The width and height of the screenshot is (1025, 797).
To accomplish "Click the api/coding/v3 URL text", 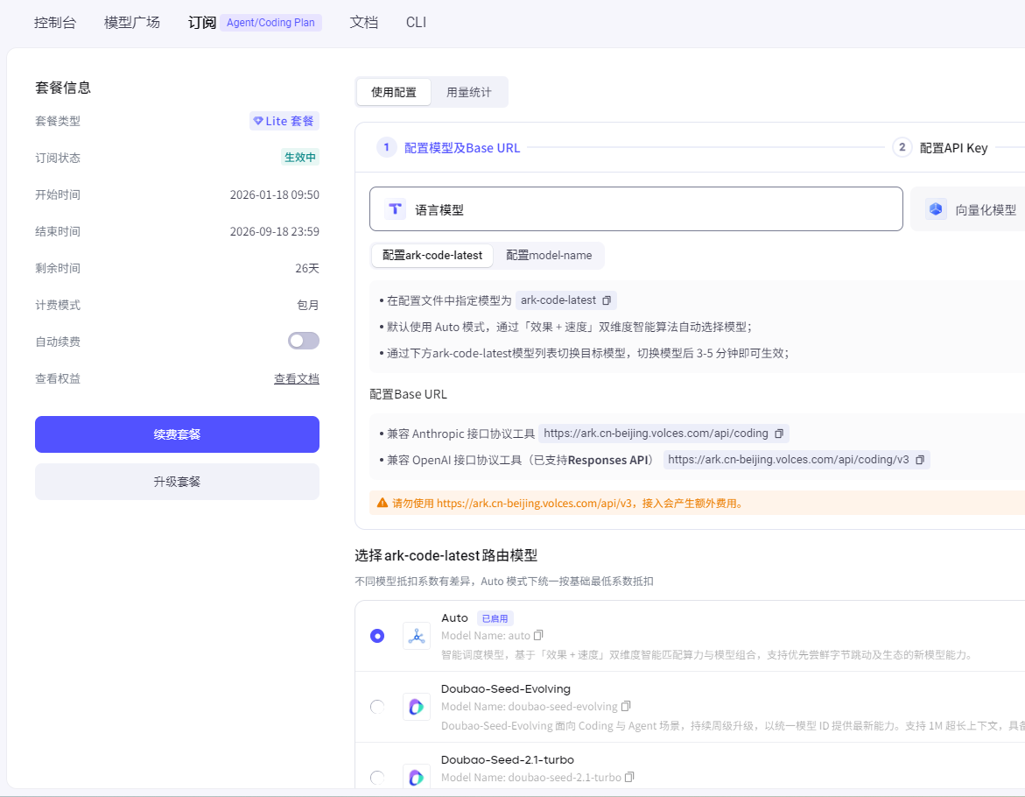I will pyautogui.click(x=789, y=460).
